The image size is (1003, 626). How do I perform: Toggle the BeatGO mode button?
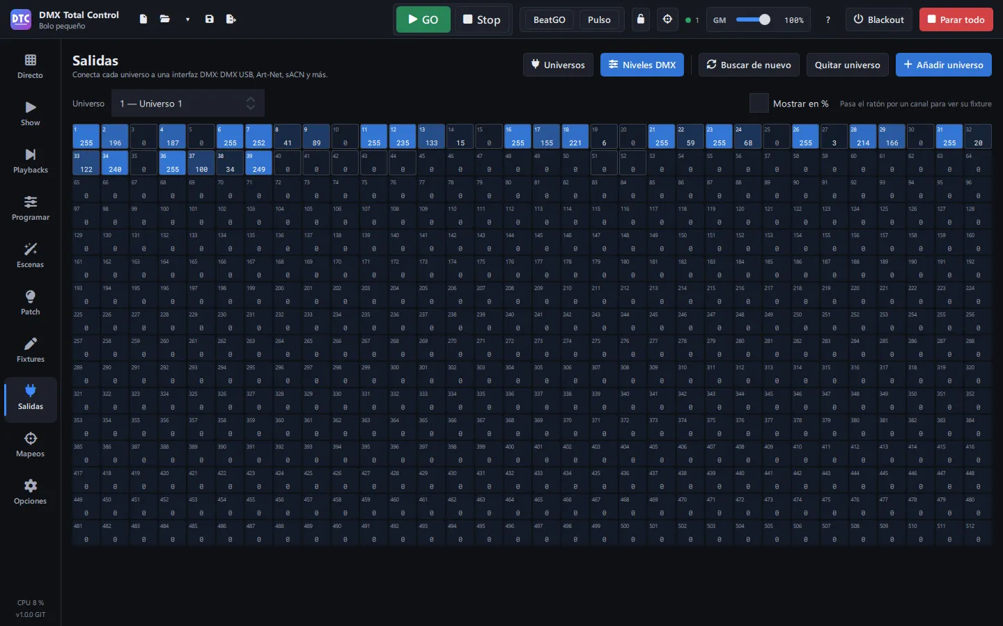(549, 19)
